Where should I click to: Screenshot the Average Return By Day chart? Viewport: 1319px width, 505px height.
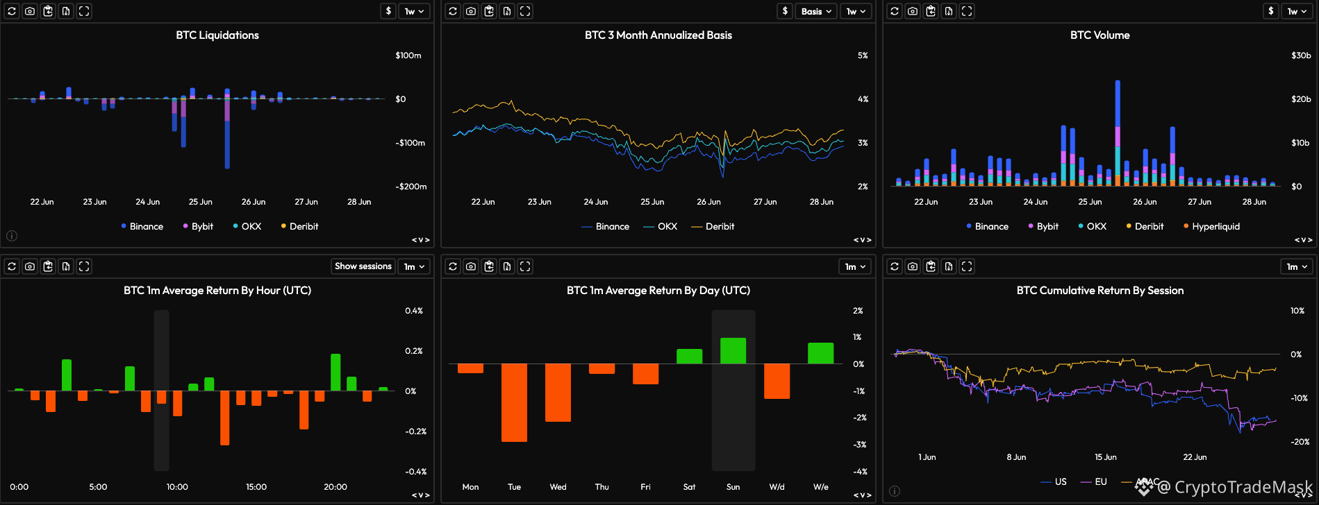471,266
